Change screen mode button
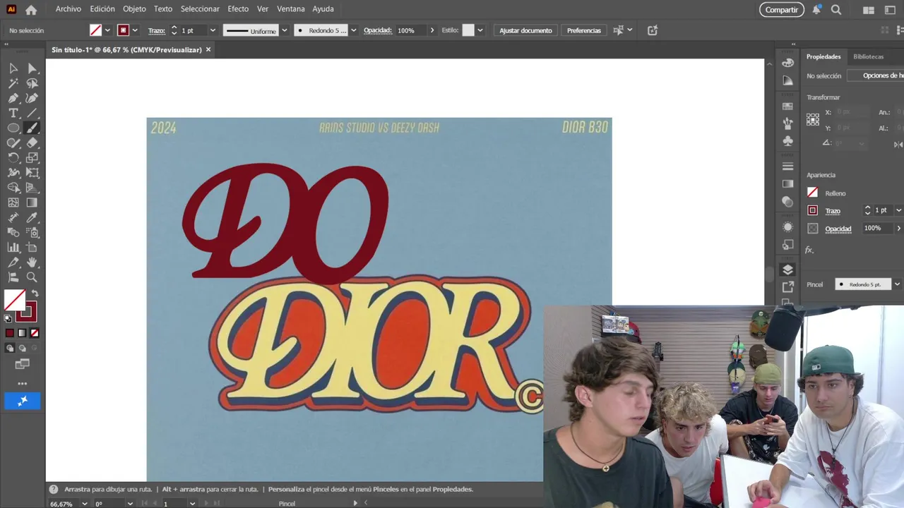The image size is (904, 508). [x=23, y=364]
